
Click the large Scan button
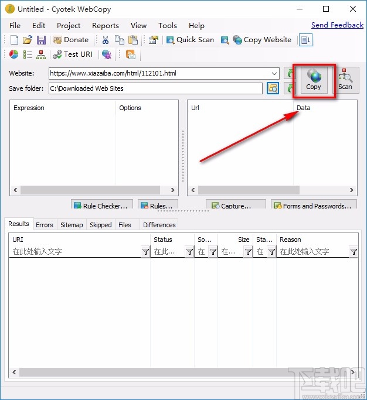[x=345, y=80]
